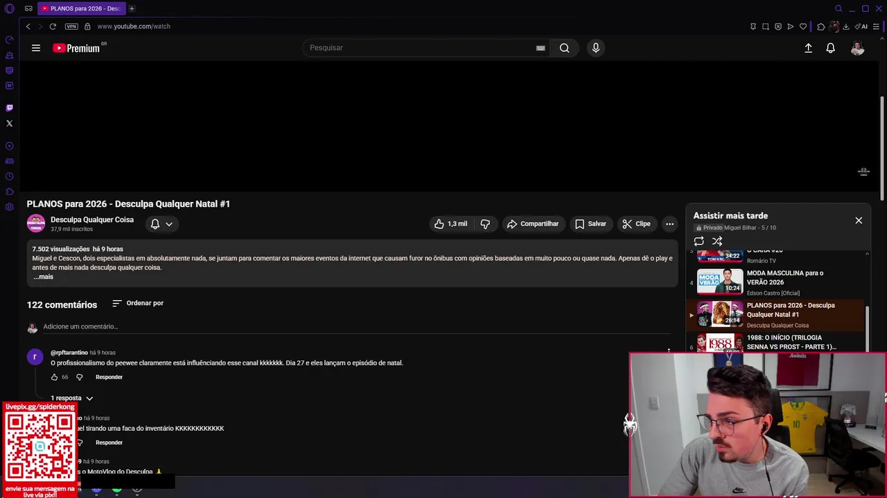The image size is (887, 498).
Task: Bookmark page with heart icon
Action: point(803,26)
